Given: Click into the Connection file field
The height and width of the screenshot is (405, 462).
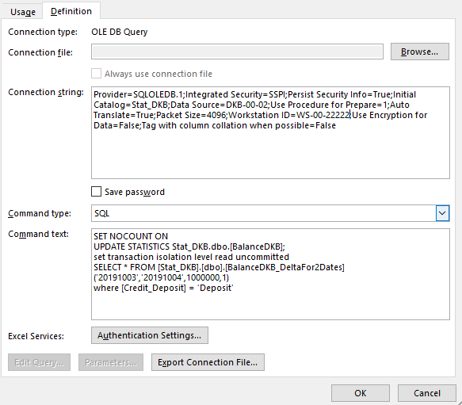Looking at the screenshot, I should (237, 52).
